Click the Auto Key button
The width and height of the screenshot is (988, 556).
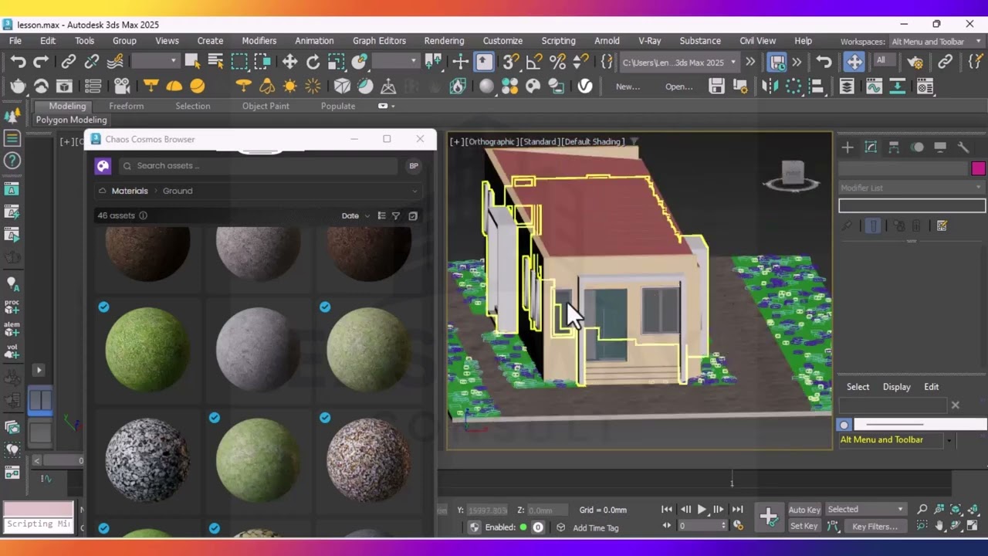[x=804, y=510]
